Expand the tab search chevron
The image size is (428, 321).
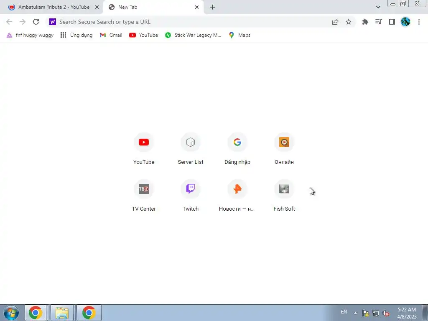click(378, 7)
